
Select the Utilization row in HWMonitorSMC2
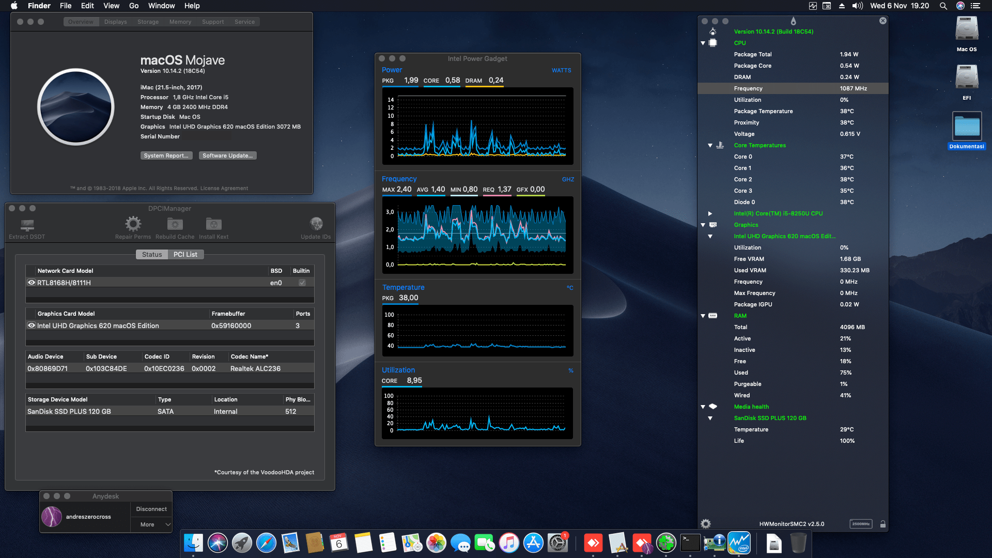tap(748, 100)
